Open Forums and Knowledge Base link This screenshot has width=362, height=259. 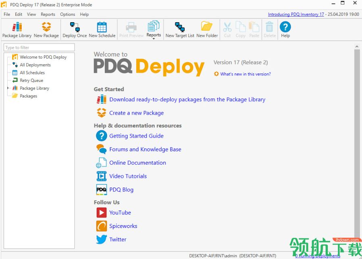tap(145, 150)
